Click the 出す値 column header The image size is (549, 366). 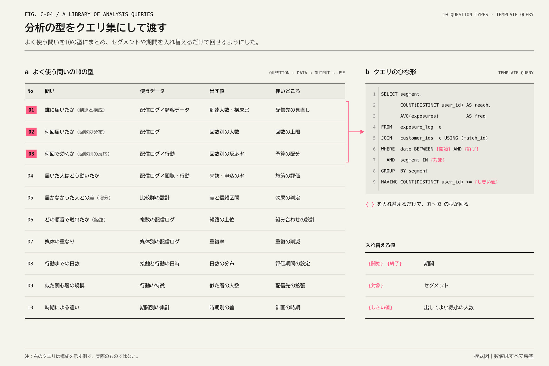click(x=217, y=91)
